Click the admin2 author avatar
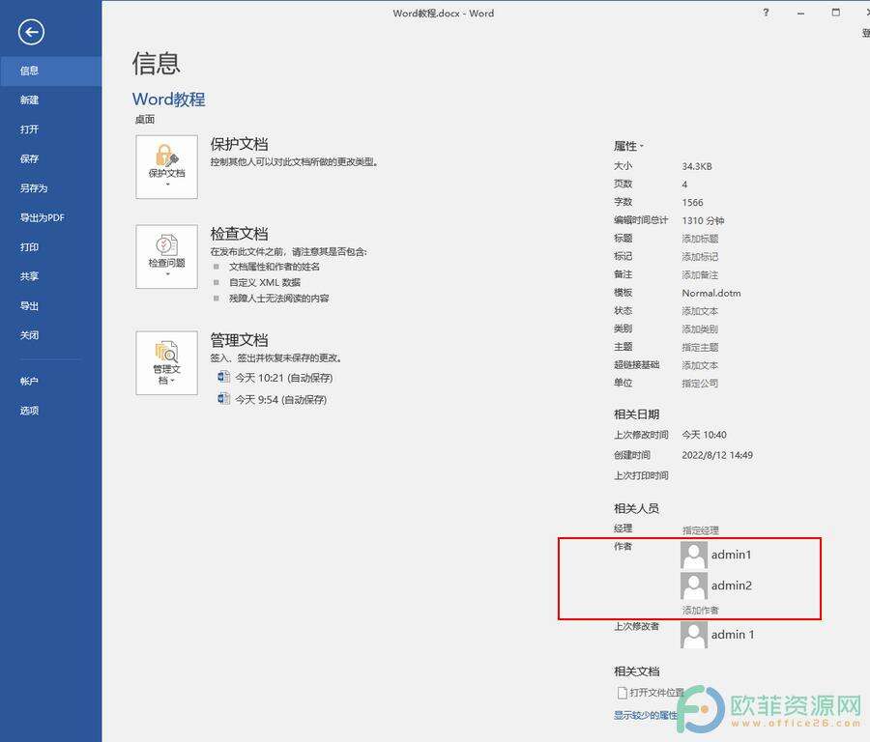This screenshot has height=742, width=870. click(693, 585)
